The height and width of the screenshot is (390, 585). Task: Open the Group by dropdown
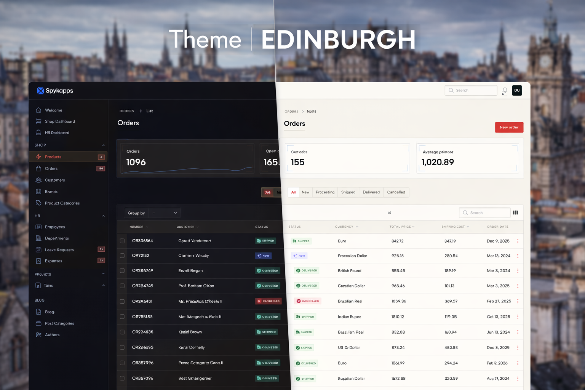pyautogui.click(x=164, y=213)
